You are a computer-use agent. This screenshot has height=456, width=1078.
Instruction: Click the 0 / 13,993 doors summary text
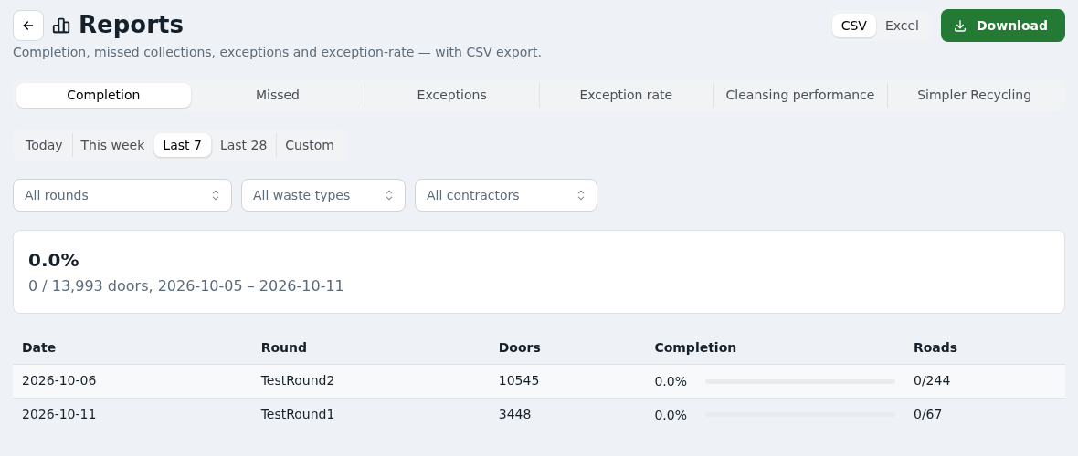pos(186,286)
